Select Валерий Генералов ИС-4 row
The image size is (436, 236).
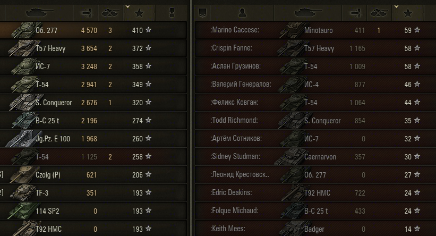point(315,85)
